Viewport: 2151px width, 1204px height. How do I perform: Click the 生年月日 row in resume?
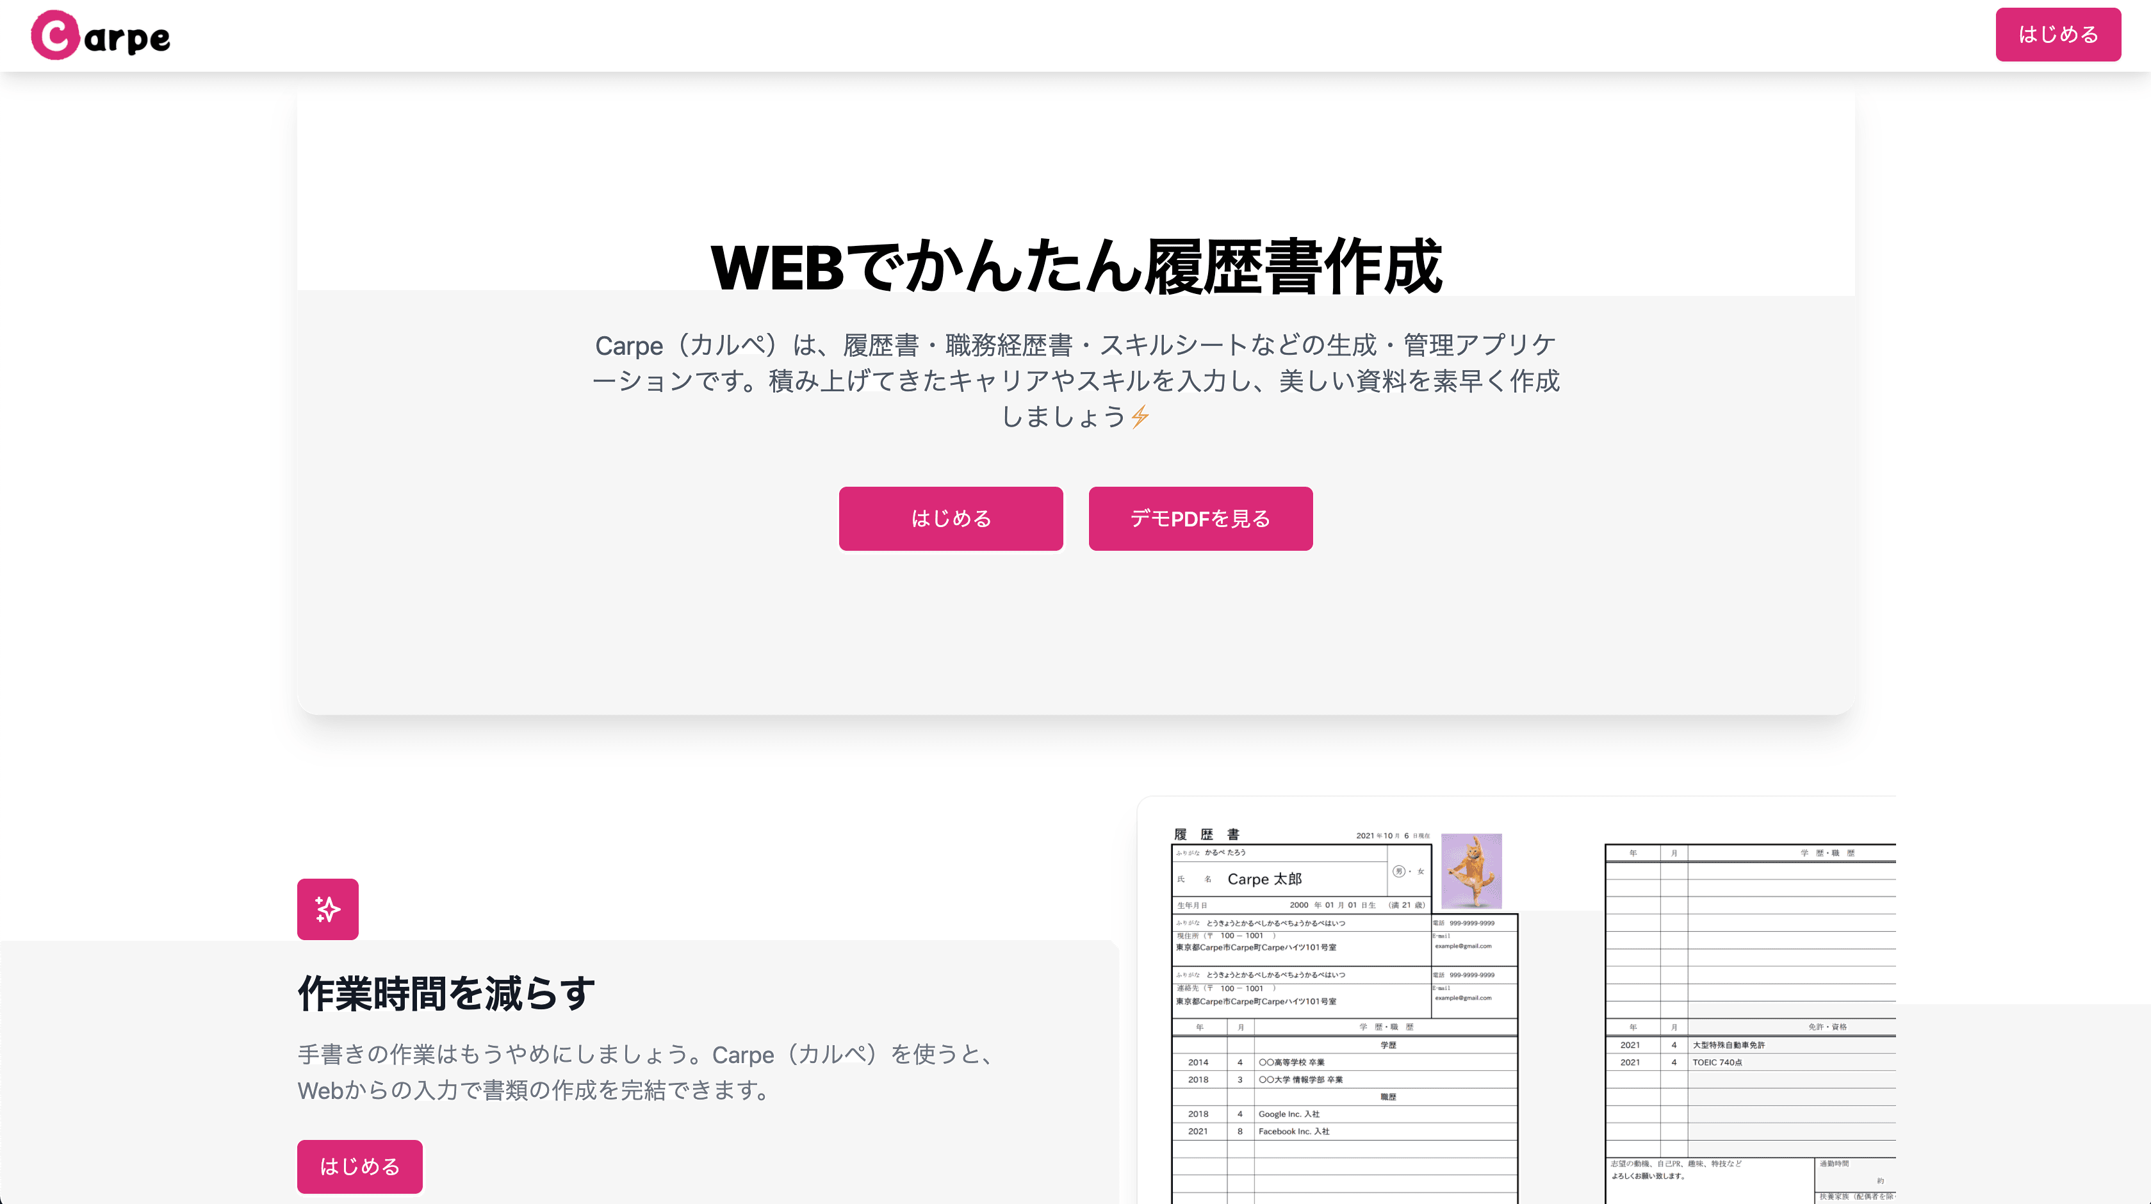coord(1302,904)
